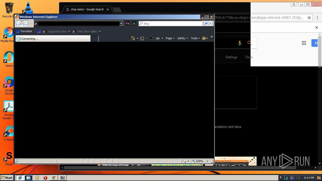
Task: Select the Skype desktop shortcut
Action: coord(9,158)
